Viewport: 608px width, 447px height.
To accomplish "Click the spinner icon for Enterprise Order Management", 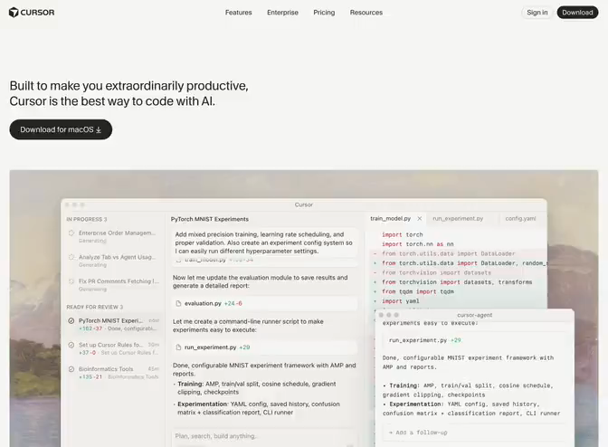I will point(71,233).
